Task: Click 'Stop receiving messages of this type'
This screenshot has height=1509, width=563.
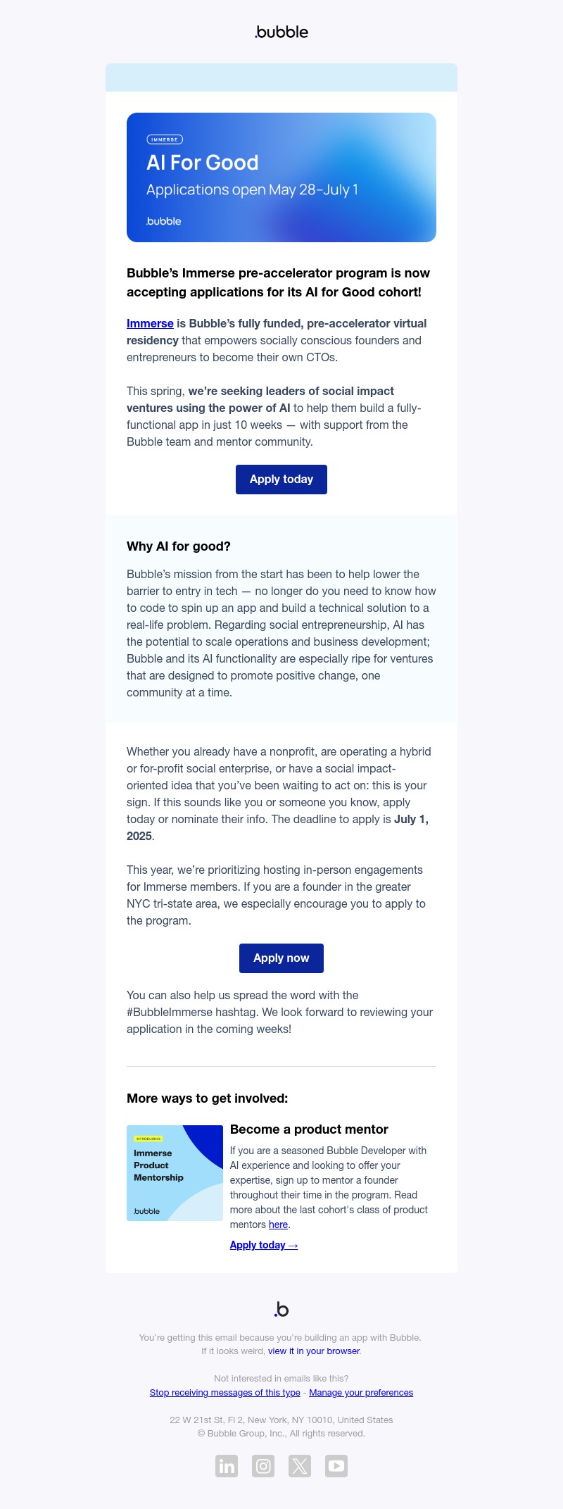Action: [225, 1392]
